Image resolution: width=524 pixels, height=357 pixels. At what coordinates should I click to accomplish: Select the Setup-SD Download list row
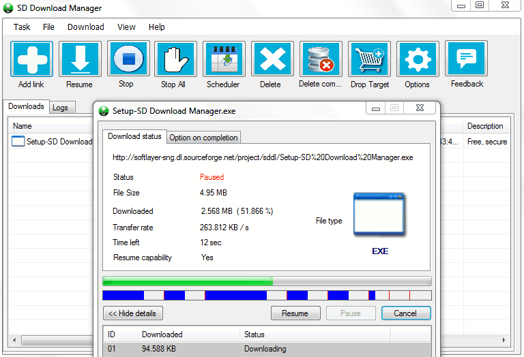click(x=50, y=142)
